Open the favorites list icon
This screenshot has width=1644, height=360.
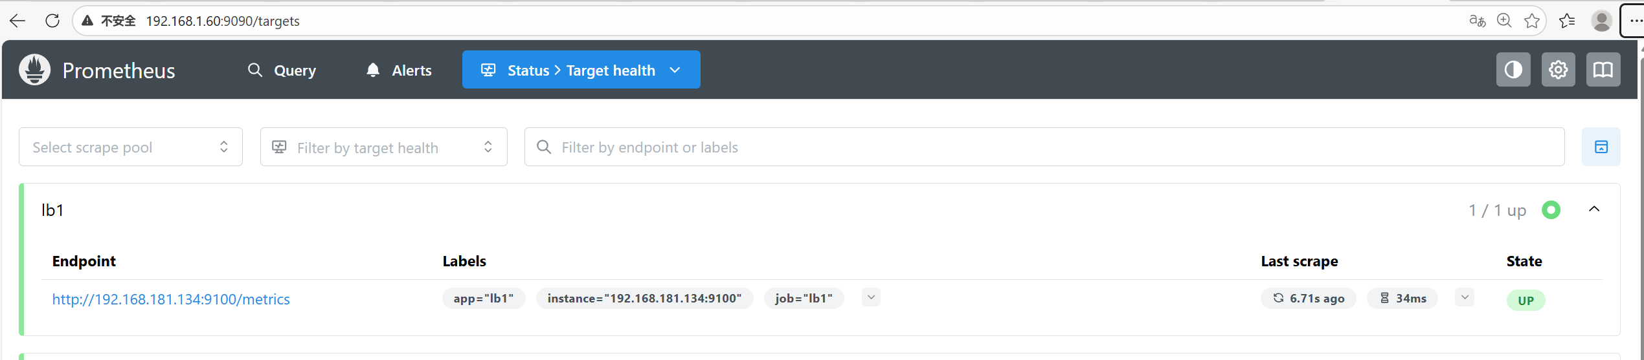(1567, 21)
